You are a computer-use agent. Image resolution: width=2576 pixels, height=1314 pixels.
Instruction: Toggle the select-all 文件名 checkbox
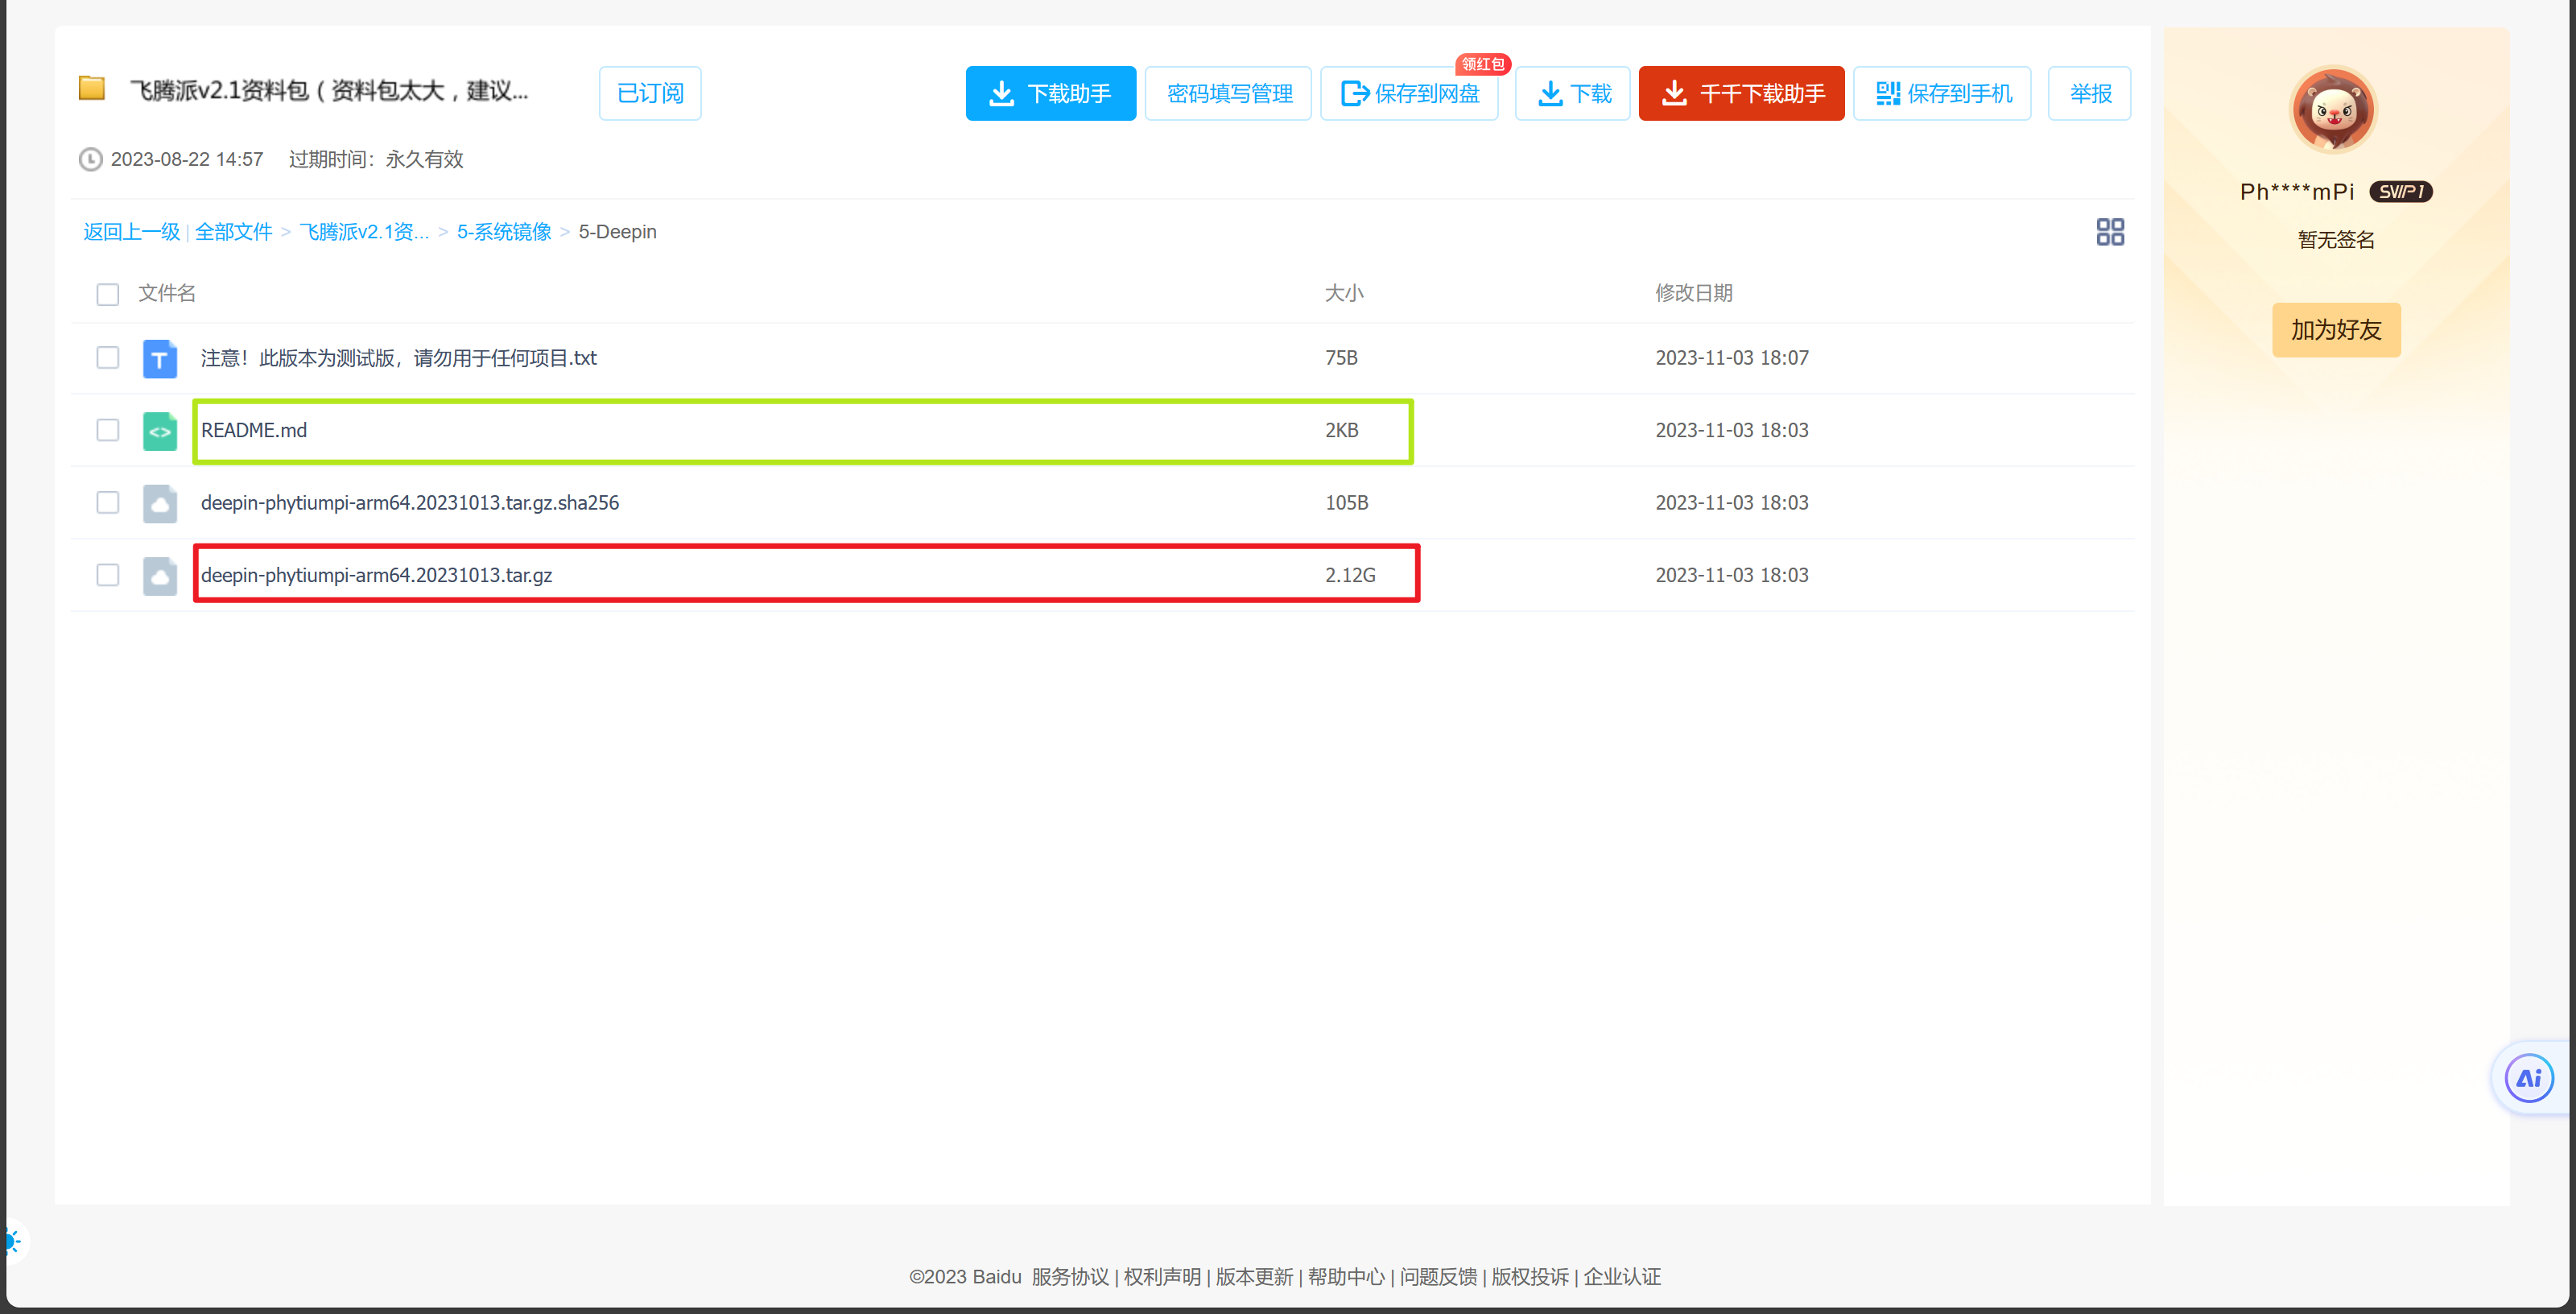(x=108, y=294)
